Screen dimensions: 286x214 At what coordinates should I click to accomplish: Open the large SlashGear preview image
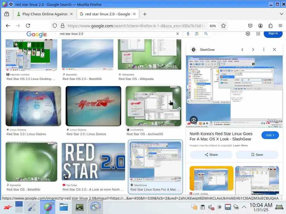pos(234,91)
